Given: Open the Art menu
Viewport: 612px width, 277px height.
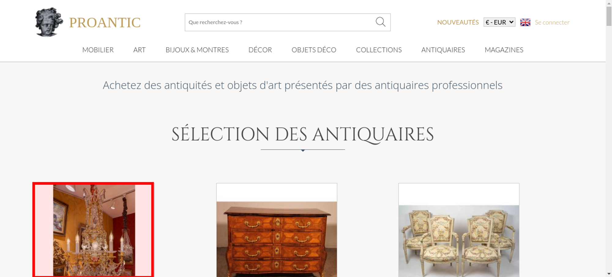Looking at the screenshot, I should tap(140, 50).
